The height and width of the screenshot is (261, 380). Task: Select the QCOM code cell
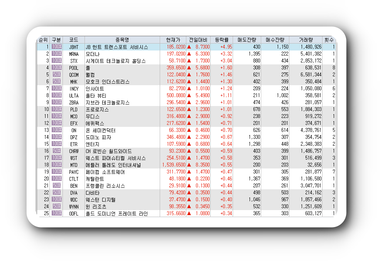[x=74, y=75]
